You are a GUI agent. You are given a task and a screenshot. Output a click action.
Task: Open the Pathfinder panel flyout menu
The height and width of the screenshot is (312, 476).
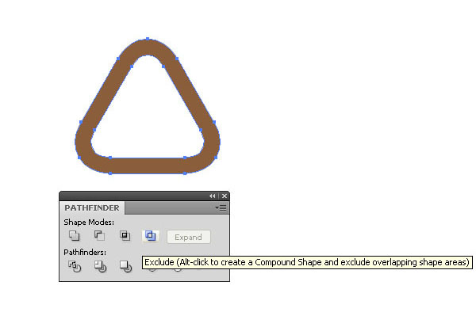tap(221, 207)
